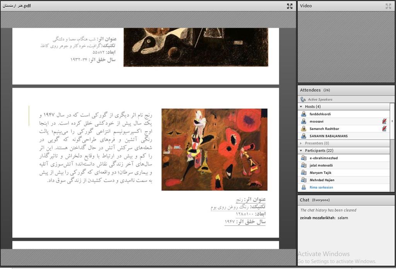
Task: Click the host icon next to farddehkordi
Action: click(x=304, y=114)
